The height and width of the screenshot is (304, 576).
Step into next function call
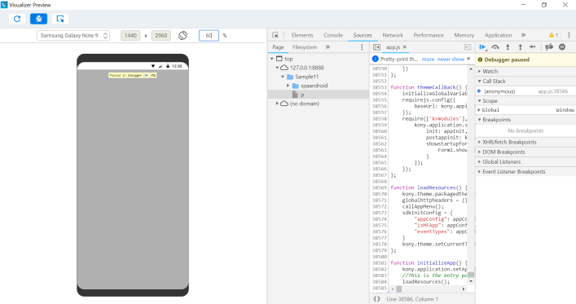point(508,47)
